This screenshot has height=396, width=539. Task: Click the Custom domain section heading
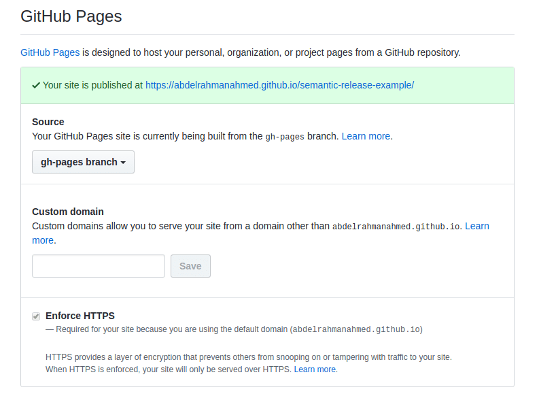pos(68,212)
